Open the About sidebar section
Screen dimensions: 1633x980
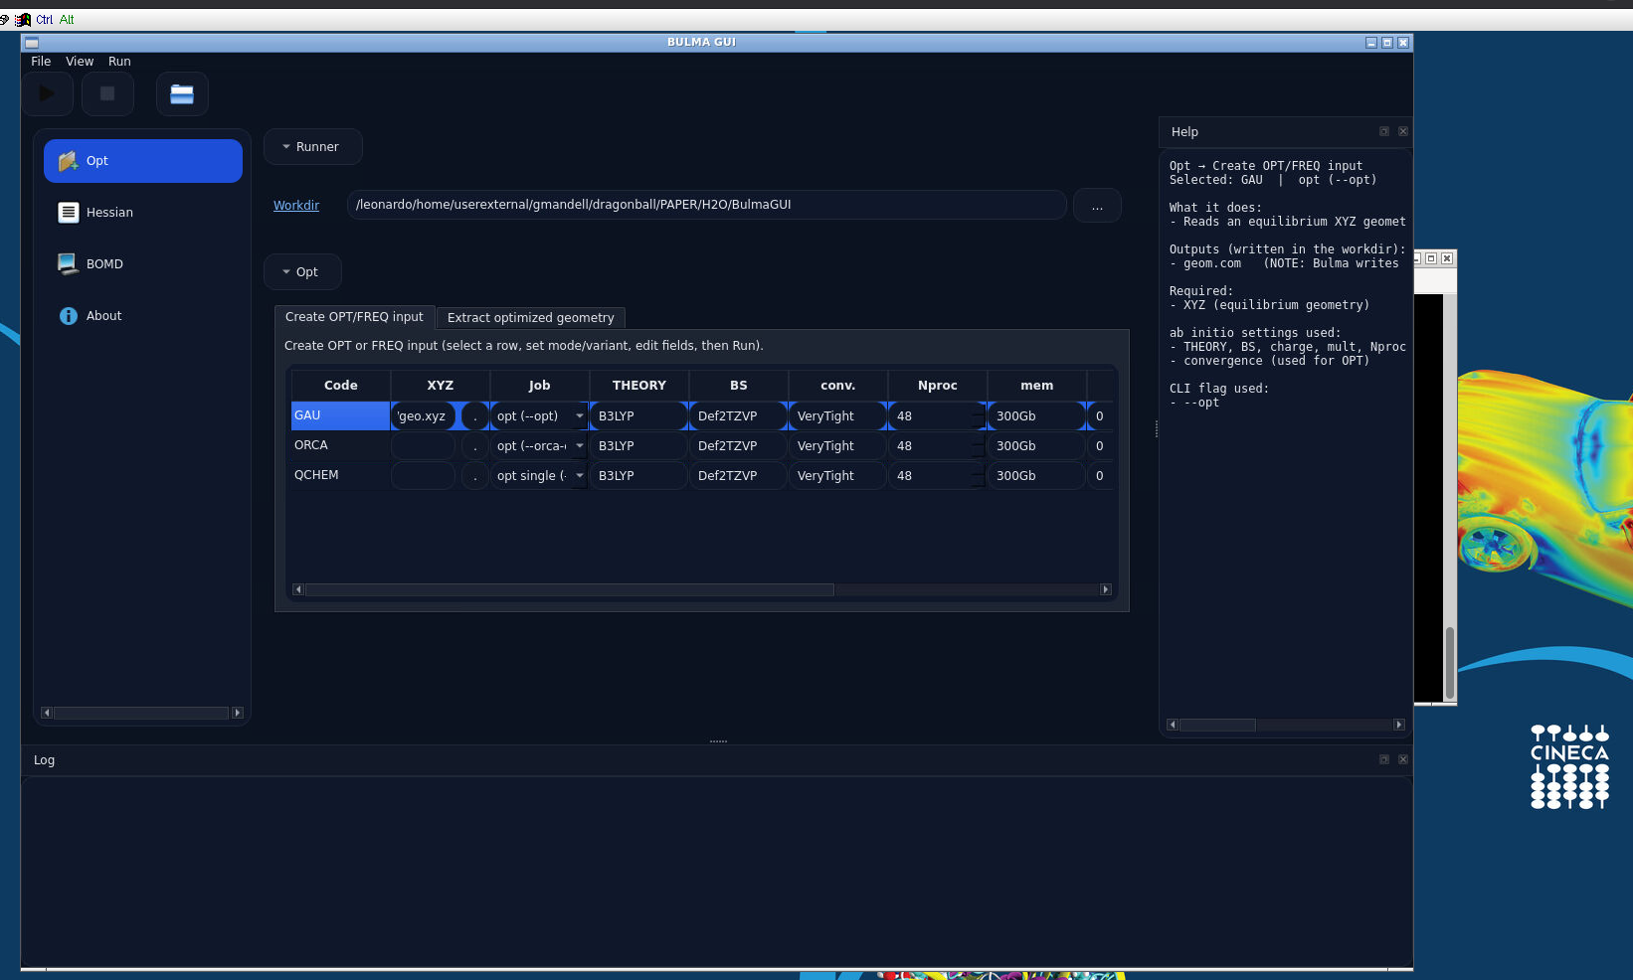point(143,316)
